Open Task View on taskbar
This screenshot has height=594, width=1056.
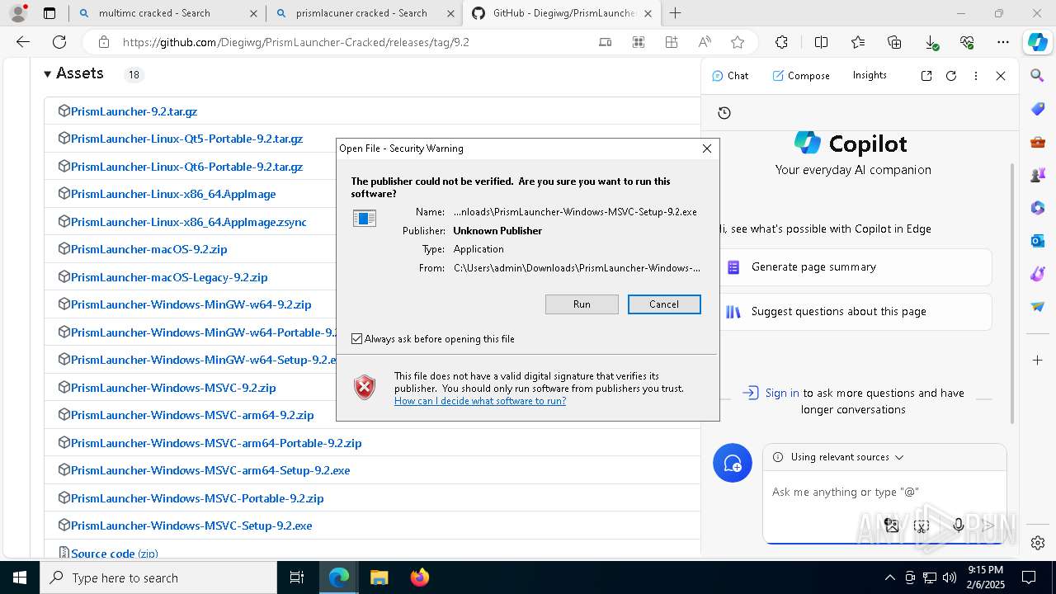297,577
